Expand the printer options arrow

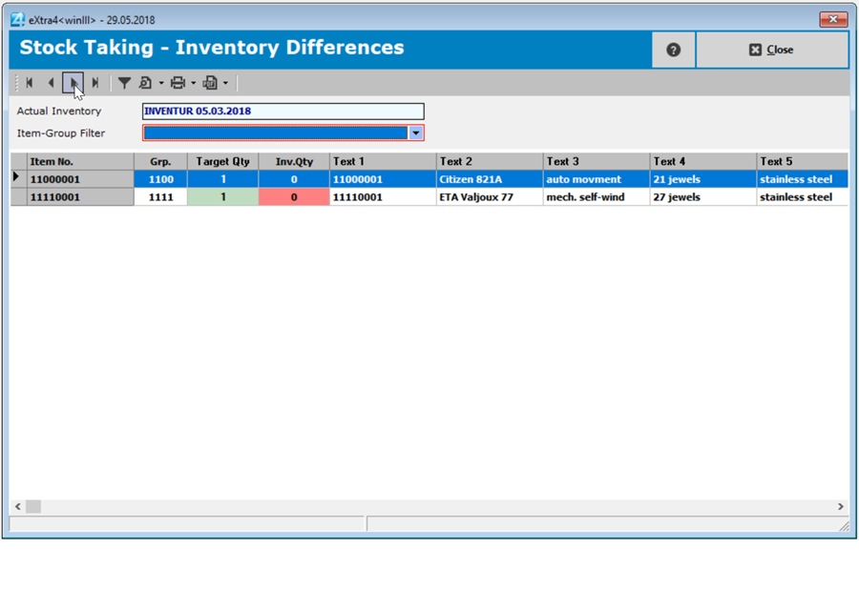point(192,83)
